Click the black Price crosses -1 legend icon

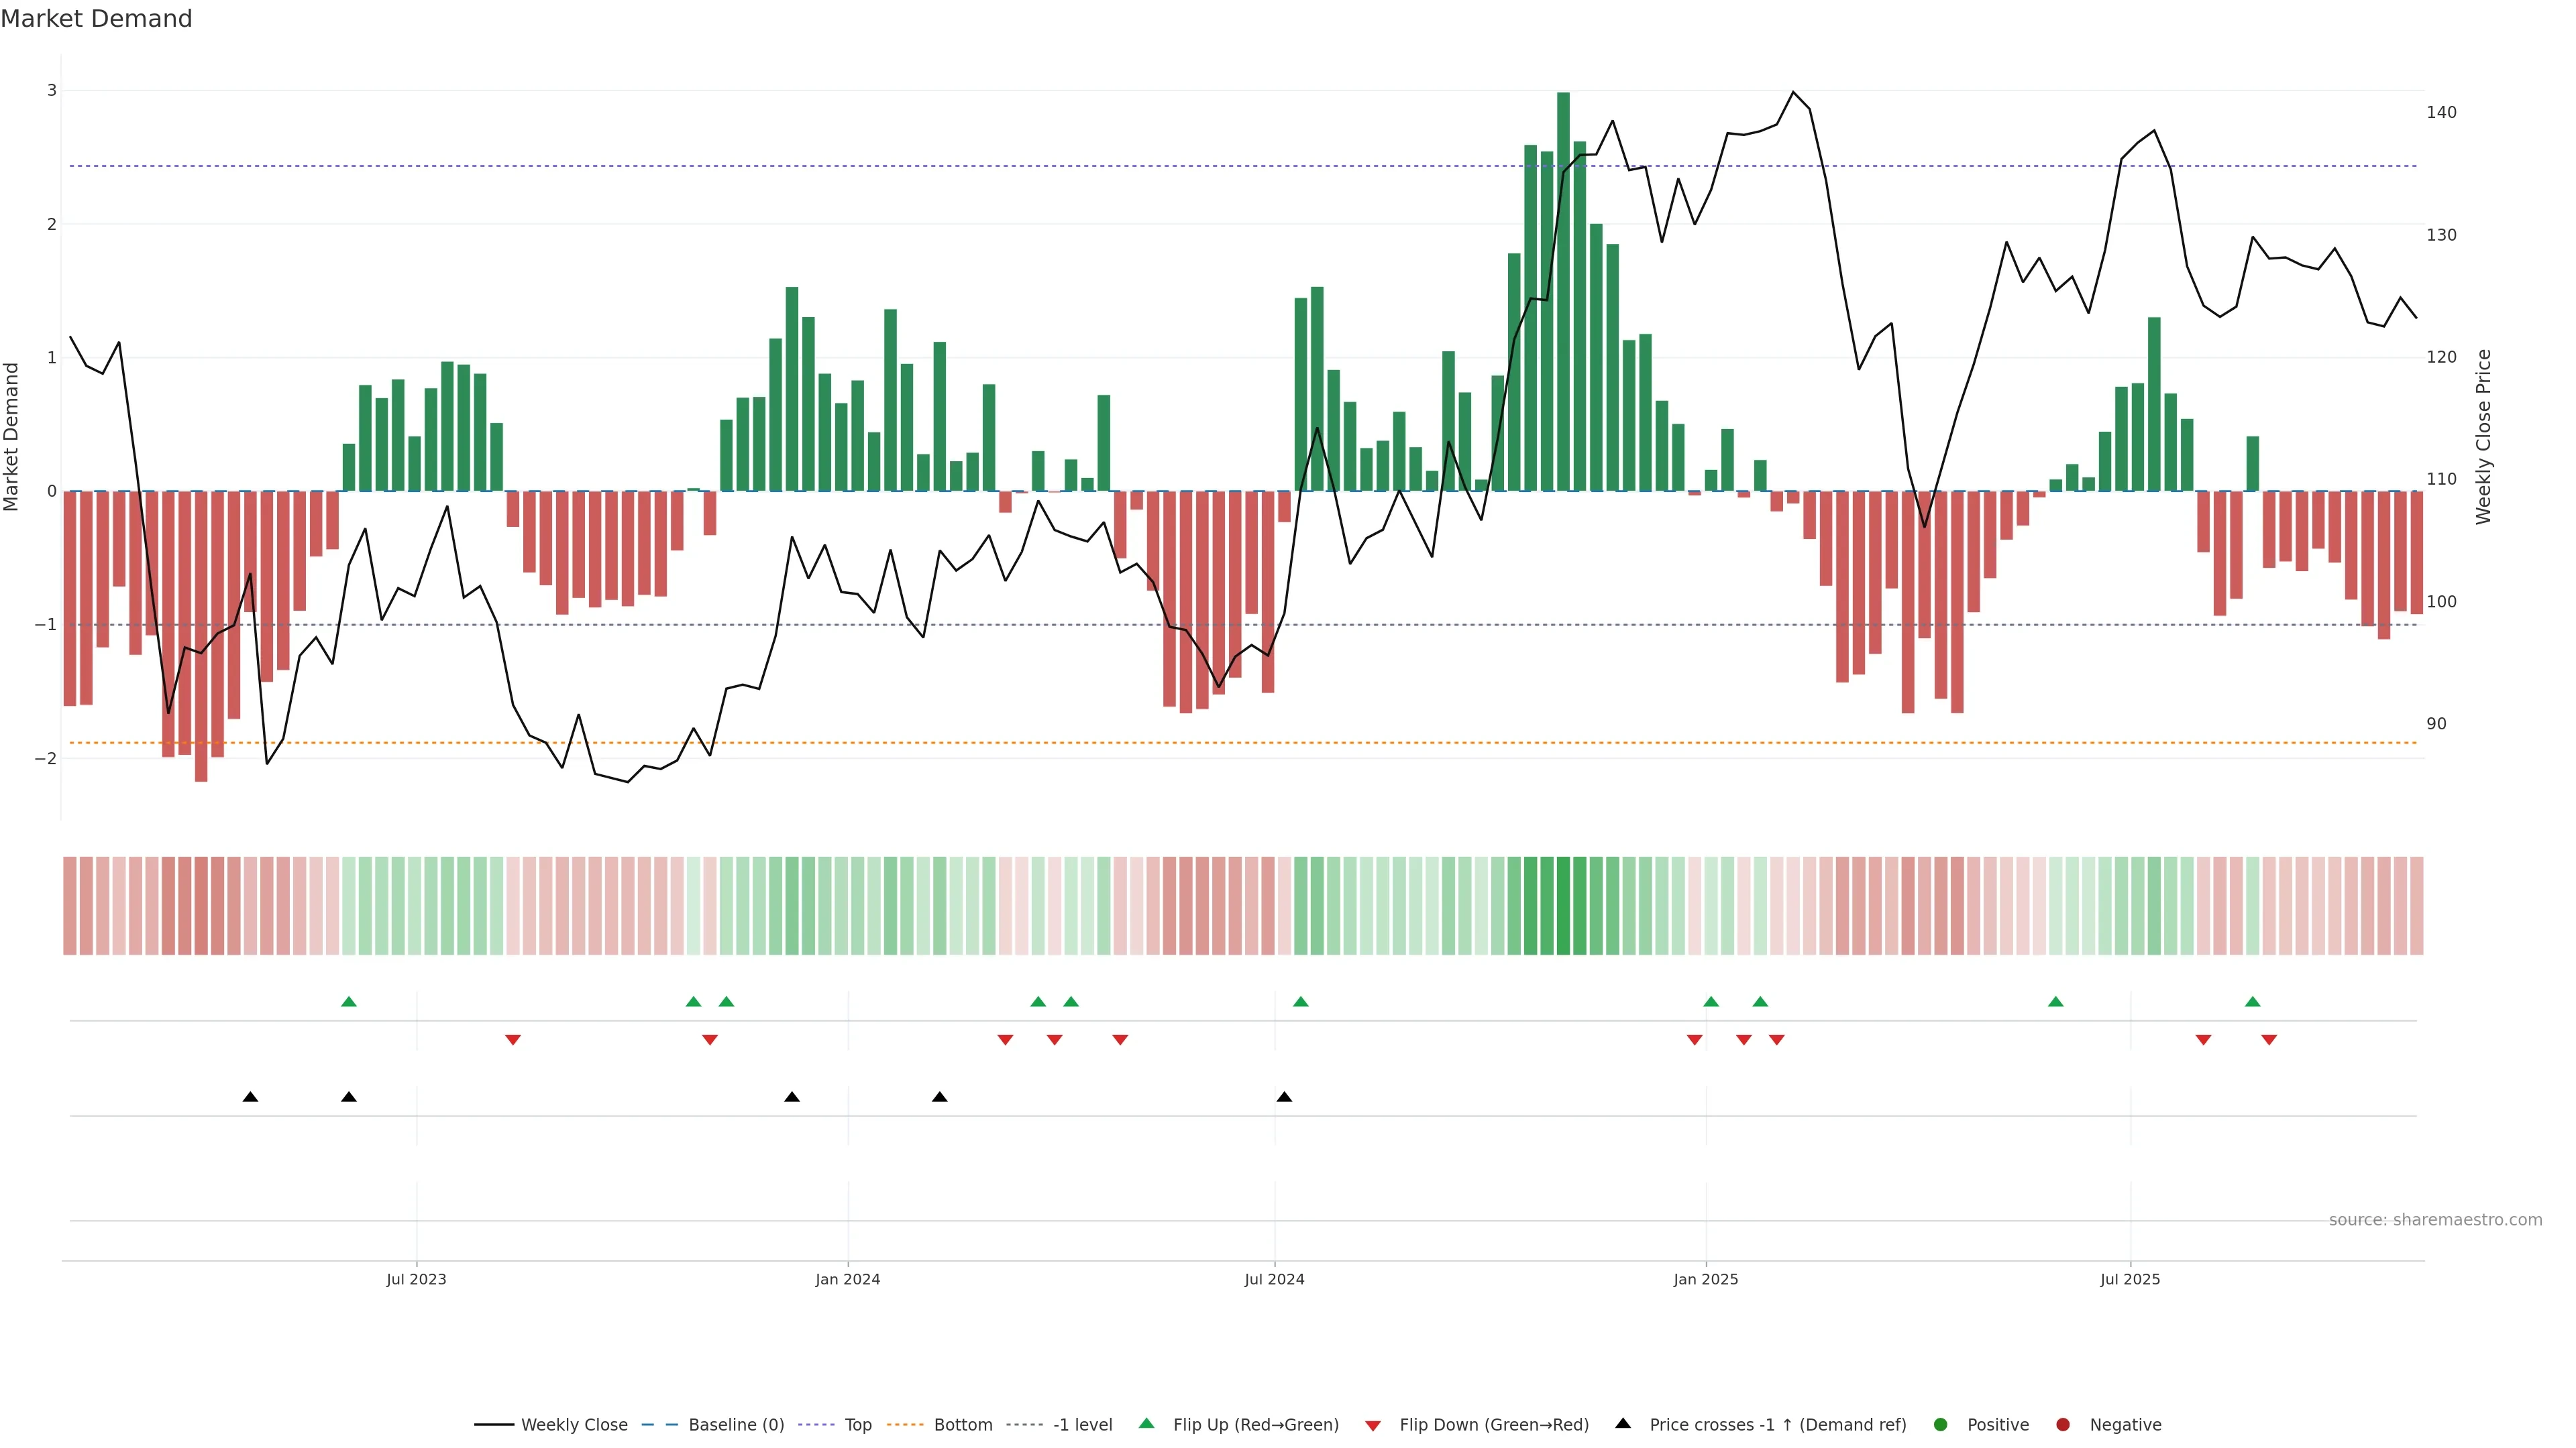(x=1623, y=1424)
